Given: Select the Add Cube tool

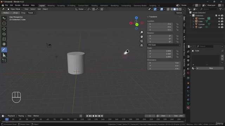Looking at the screenshot, I should pos(4,61).
